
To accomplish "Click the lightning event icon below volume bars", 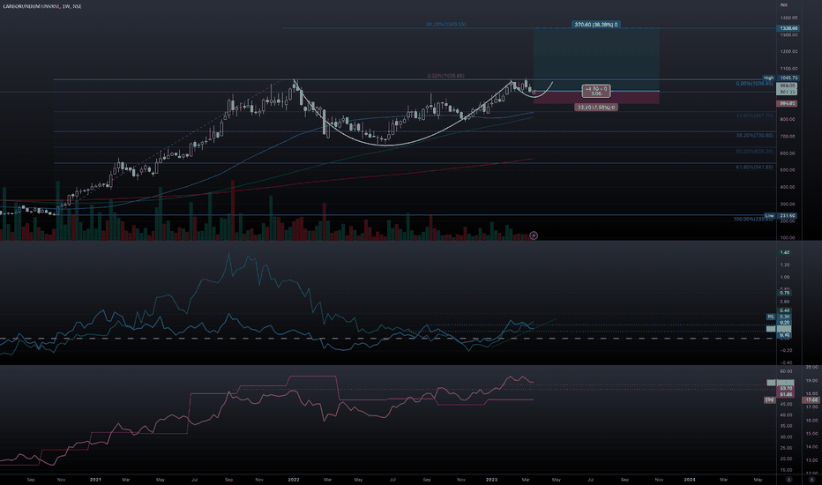I will (534, 235).
